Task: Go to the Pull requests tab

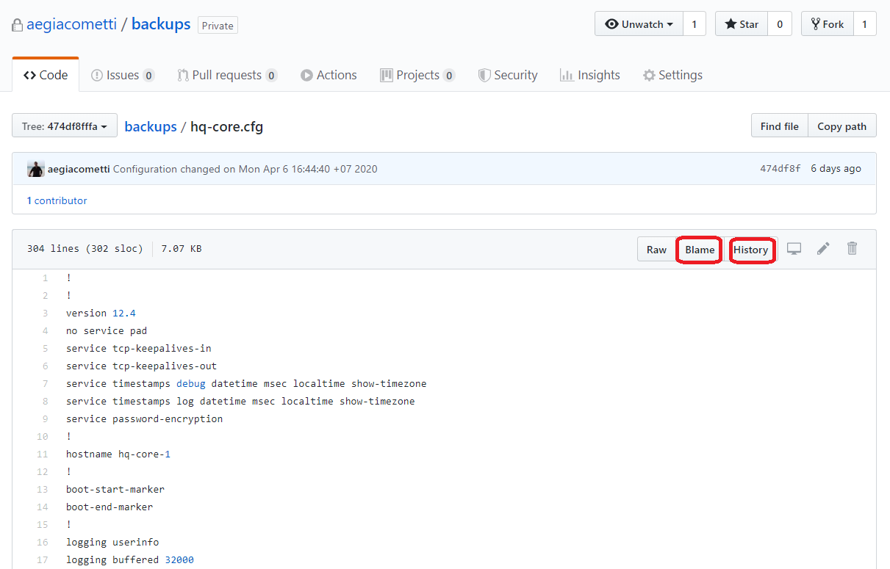Action: 227,75
